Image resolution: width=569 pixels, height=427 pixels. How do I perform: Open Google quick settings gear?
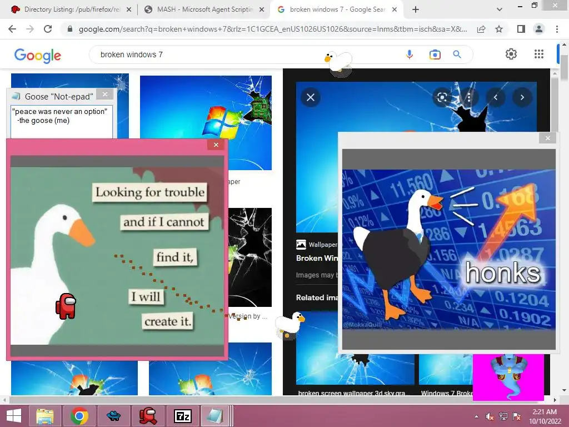click(511, 54)
